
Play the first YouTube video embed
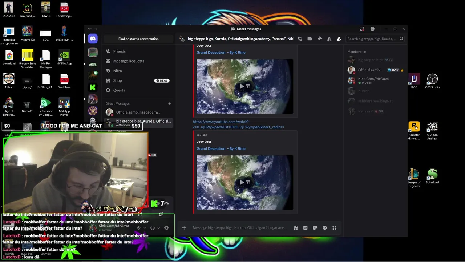[242, 87]
